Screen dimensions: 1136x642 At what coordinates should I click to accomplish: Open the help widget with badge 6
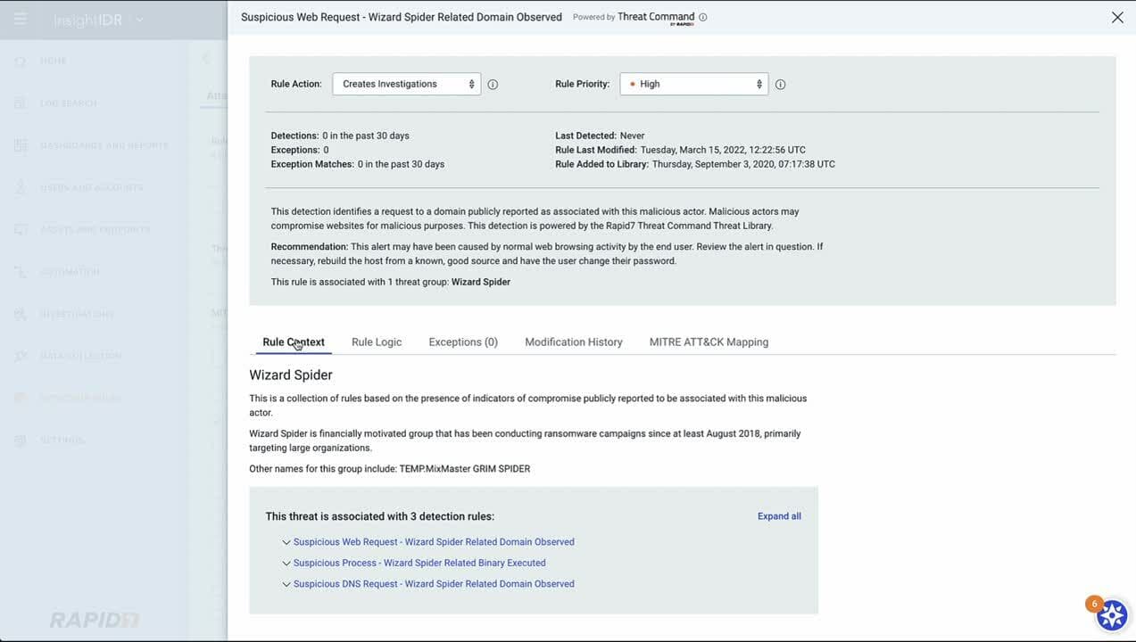[x=1112, y=615]
